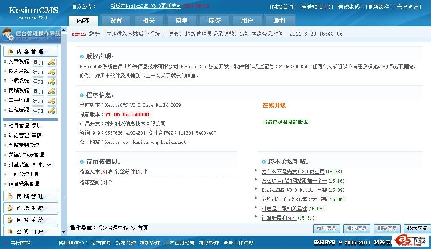Open edit icon for 下载系统 row
This screenshot has width=431, height=249.
tap(52, 82)
